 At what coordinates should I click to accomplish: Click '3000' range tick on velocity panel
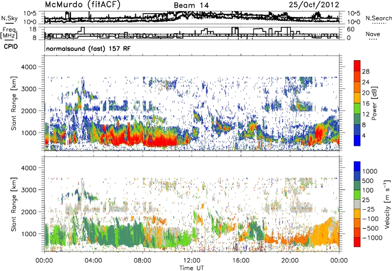[29, 190]
